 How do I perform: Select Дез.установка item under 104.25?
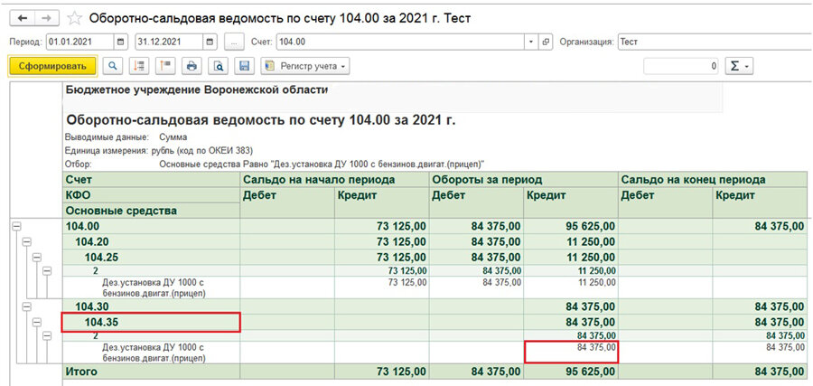(x=154, y=287)
